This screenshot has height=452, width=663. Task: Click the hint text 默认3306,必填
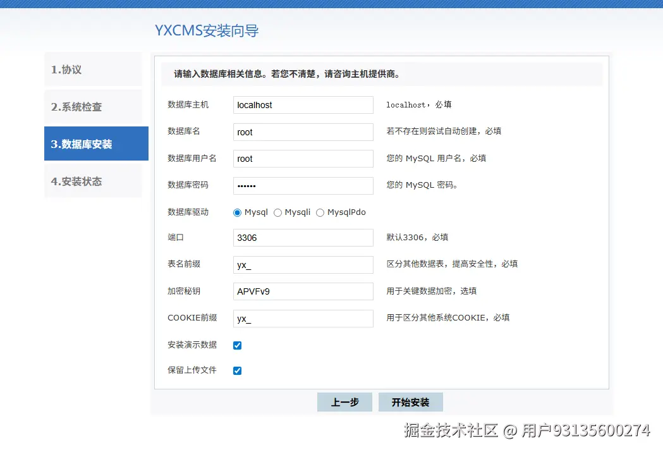tap(417, 237)
